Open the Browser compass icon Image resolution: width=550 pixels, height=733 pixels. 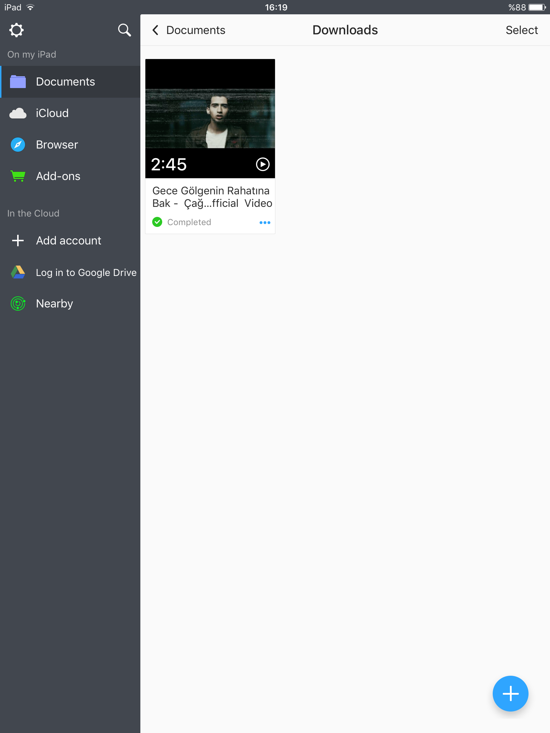click(18, 145)
